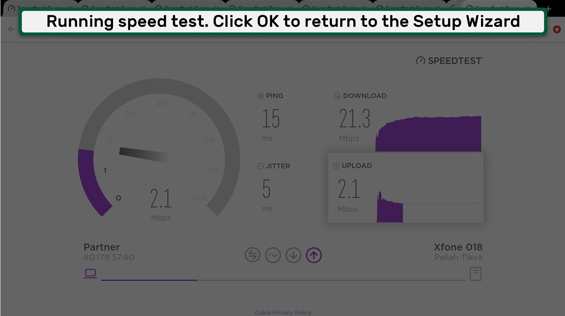Click the speedometer gauge needle
The width and height of the screenshot is (565, 316).
pyautogui.click(x=143, y=155)
